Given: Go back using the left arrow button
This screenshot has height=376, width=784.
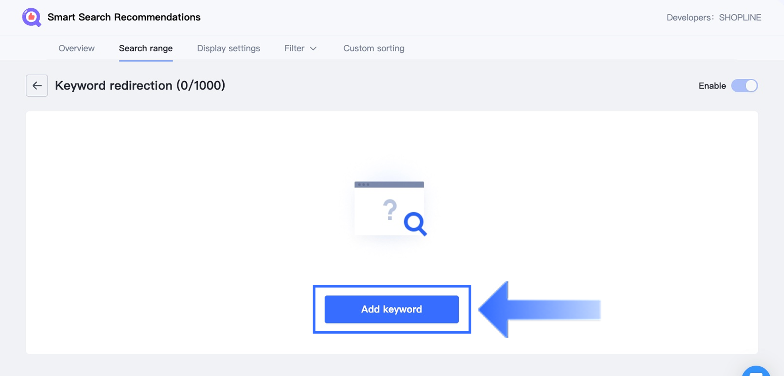Looking at the screenshot, I should click(x=37, y=86).
